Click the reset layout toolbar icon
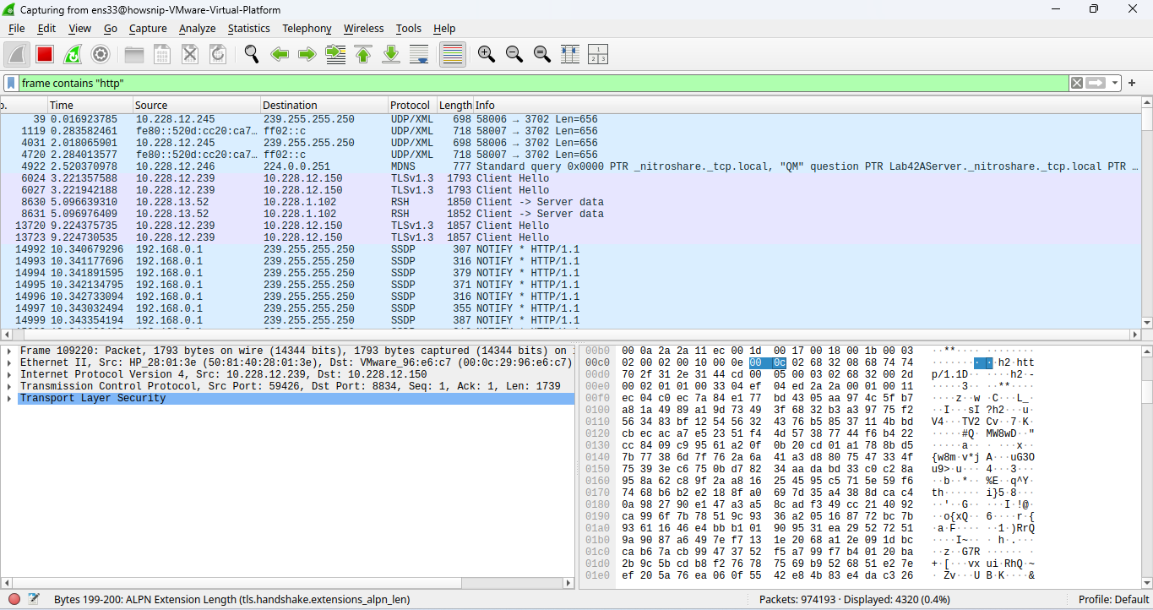 click(x=598, y=54)
